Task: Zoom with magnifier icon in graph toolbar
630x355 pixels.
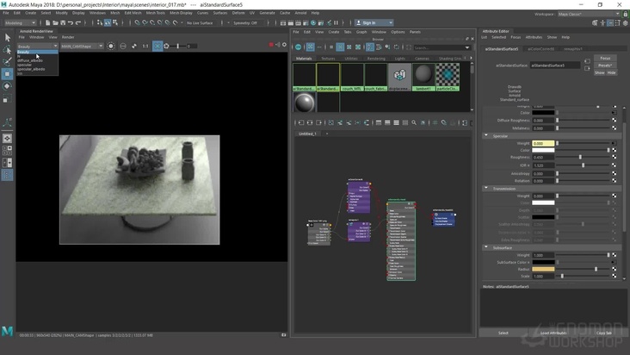Action: click(414, 122)
